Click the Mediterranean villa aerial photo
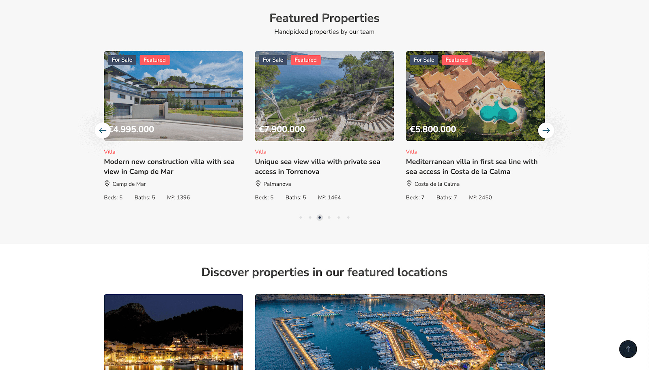Viewport: 649px width, 370px height. (475, 96)
